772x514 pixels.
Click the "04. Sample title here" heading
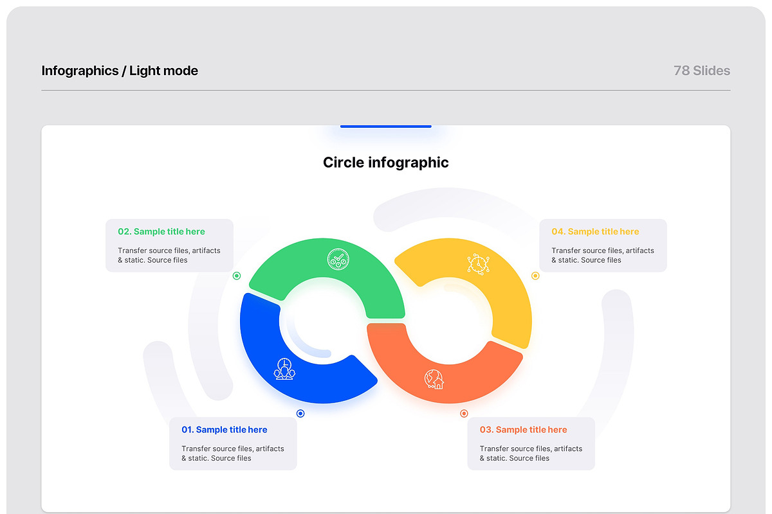coord(596,232)
